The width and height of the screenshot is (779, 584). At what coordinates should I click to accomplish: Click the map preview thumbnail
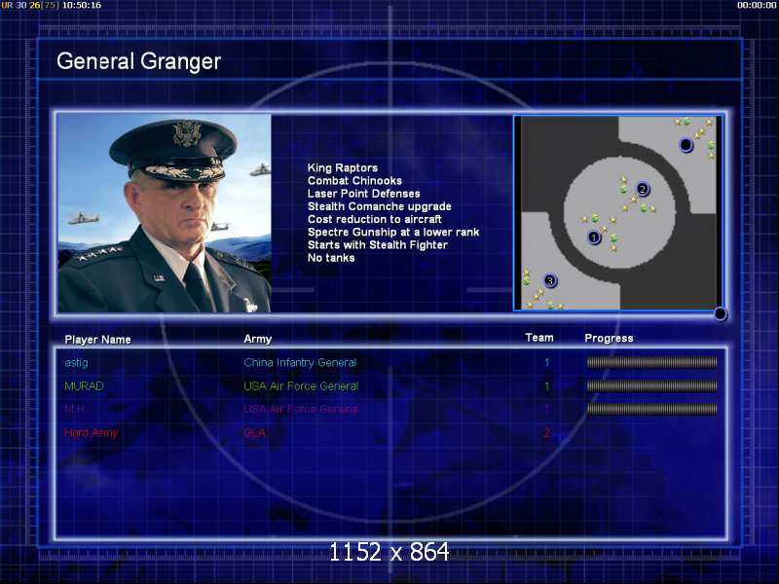617,213
